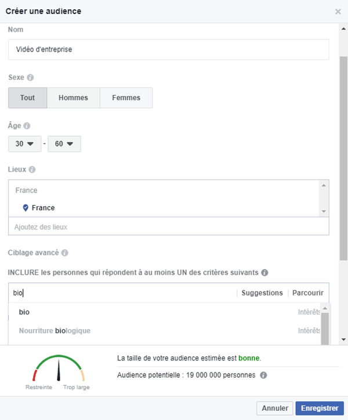Click the Audience potentielle info icon
The image size is (348, 420).
coord(263,375)
